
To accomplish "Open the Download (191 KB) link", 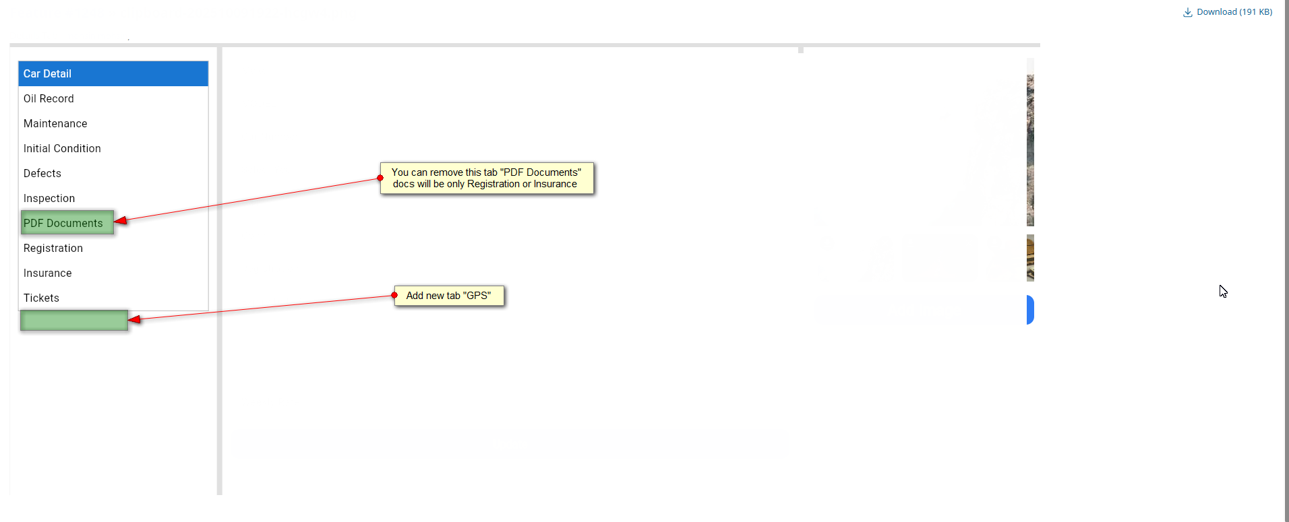I will pyautogui.click(x=1234, y=12).
